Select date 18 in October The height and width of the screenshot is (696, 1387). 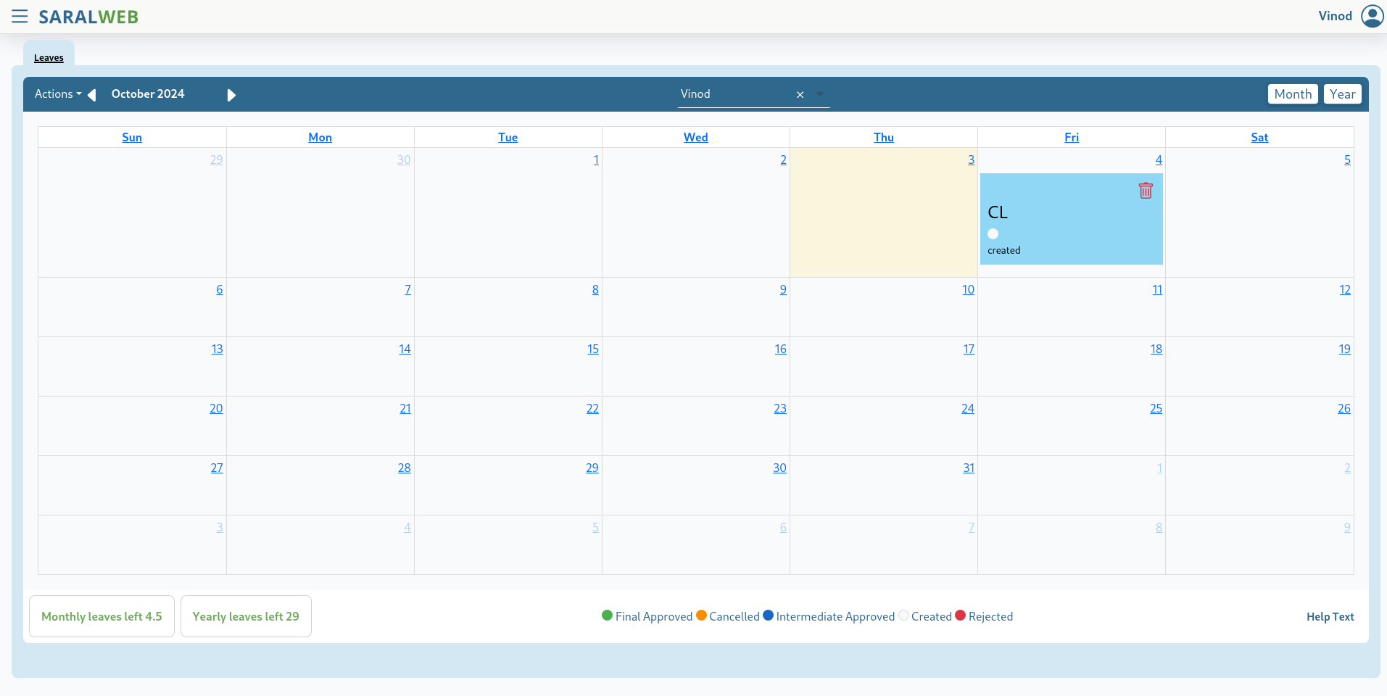(x=1156, y=349)
